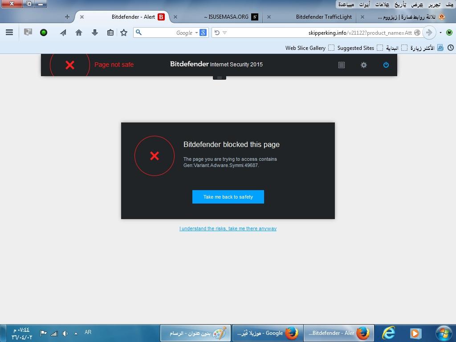
Task: Open the ملف menu
Action: click(x=450, y=4)
